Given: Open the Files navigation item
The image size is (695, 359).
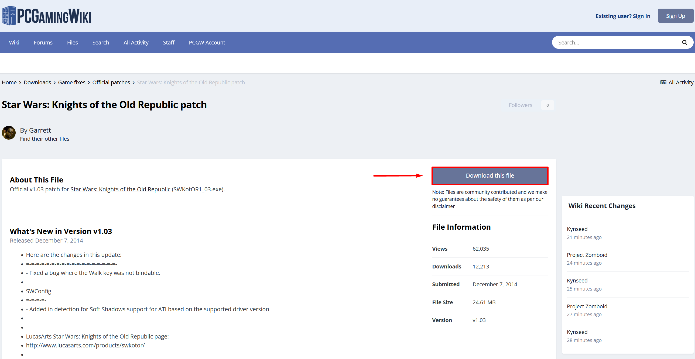Looking at the screenshot, I should [x=72, y=43].
